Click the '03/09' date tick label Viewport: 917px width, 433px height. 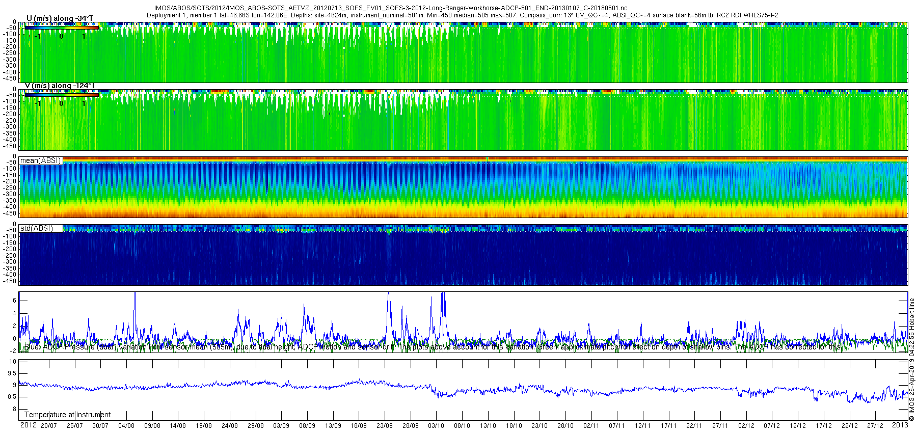pyautogui.click(x=281, y=426)
